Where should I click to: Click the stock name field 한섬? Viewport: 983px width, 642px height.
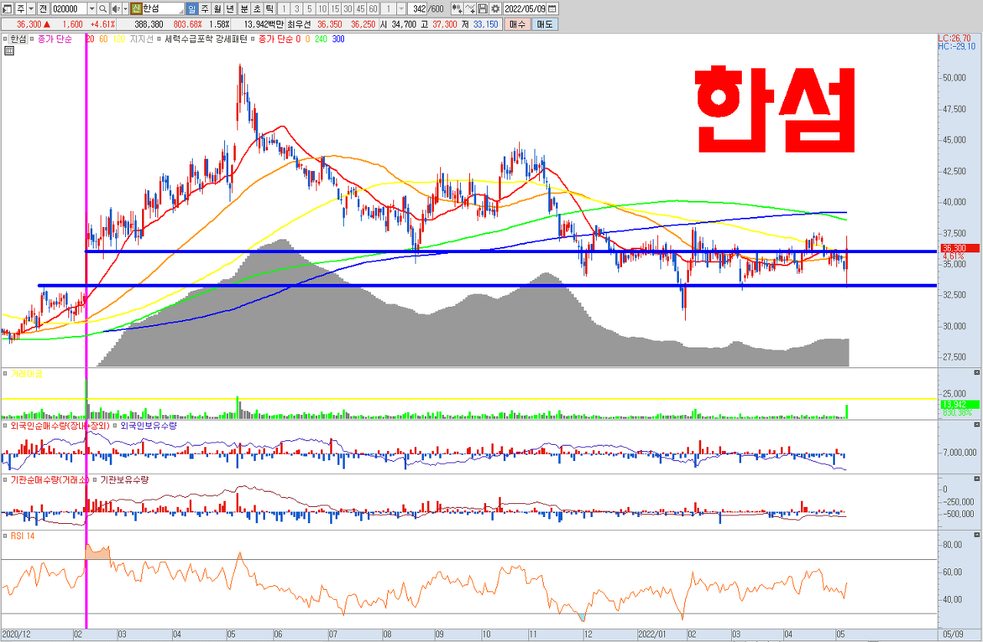[163, 8]
